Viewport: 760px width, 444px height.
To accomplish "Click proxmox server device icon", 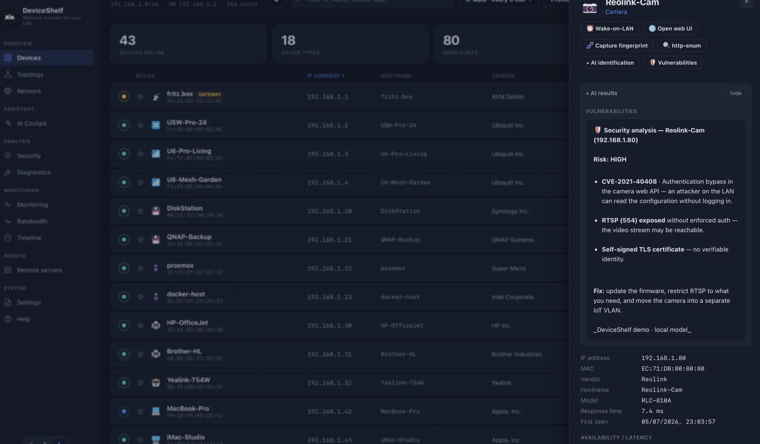I will 156,269.
